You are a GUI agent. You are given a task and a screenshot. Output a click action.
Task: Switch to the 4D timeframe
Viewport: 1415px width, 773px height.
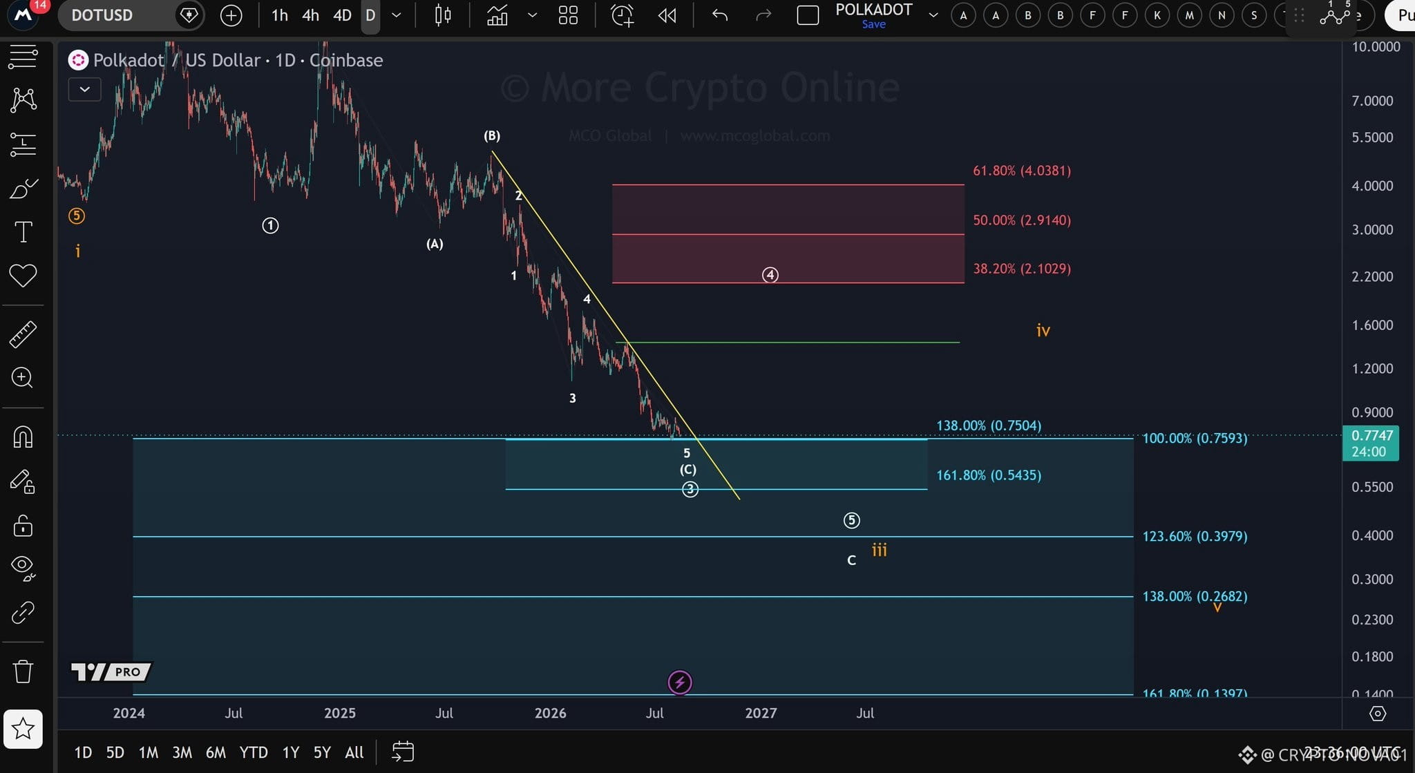pos(343,15)
